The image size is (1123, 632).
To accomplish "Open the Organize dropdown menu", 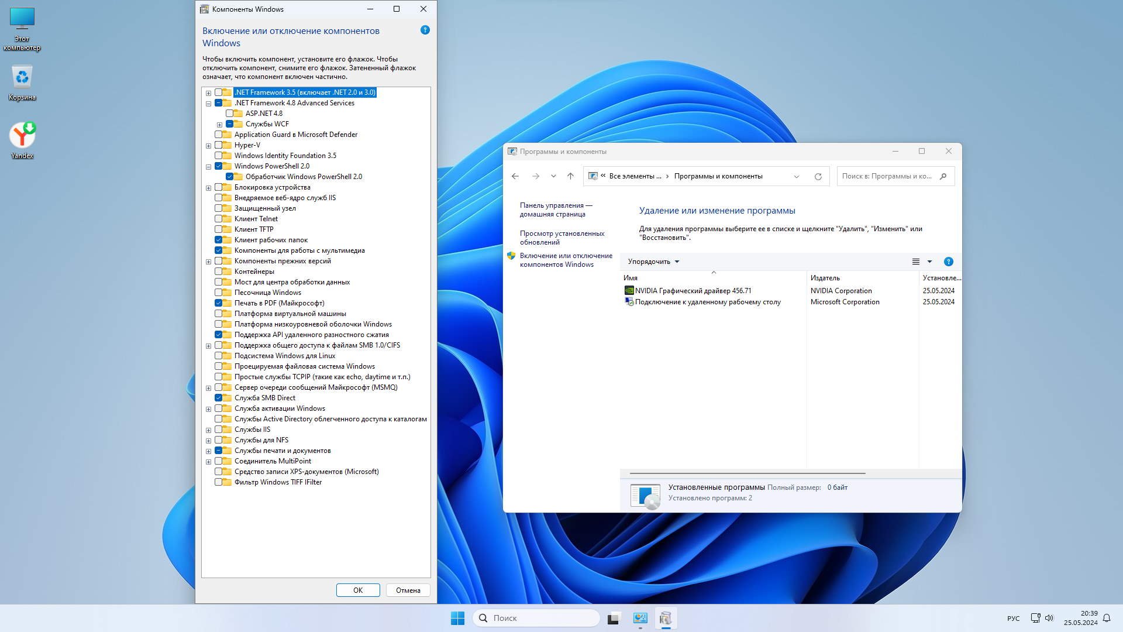I will point(653,262).
